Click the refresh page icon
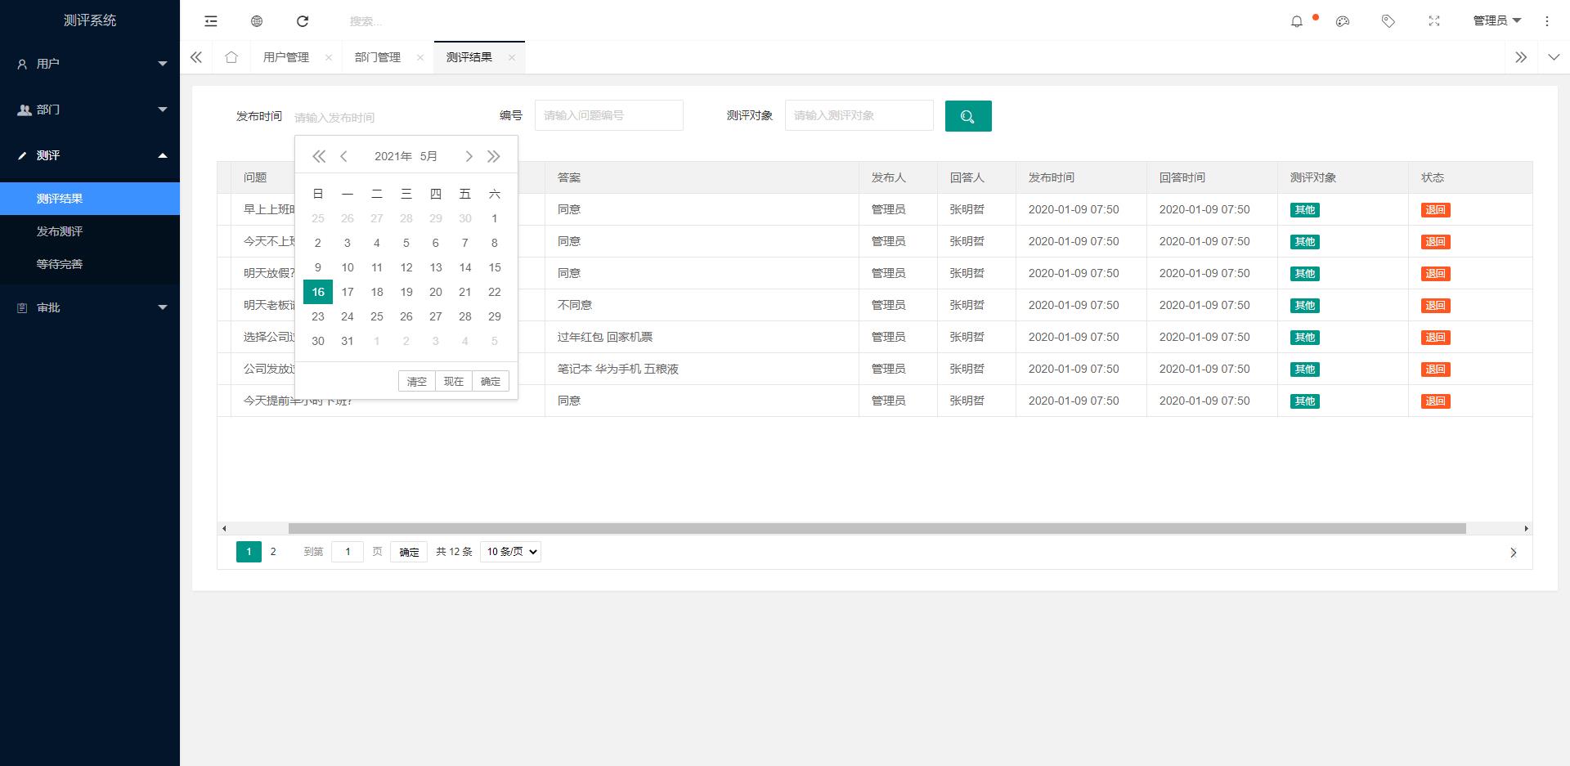Viewport: 1570px width, 766px height. coord(303,21)
